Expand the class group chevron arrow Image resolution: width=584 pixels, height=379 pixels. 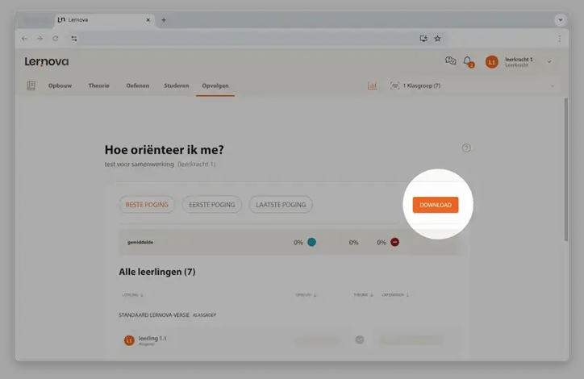click(552, 86)
